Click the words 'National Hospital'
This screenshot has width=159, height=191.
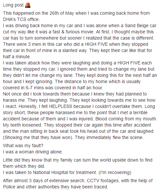pos(51,172)
